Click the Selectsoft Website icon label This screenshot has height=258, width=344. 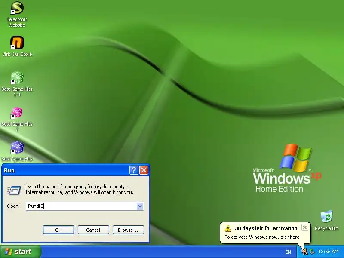(17, 22)
